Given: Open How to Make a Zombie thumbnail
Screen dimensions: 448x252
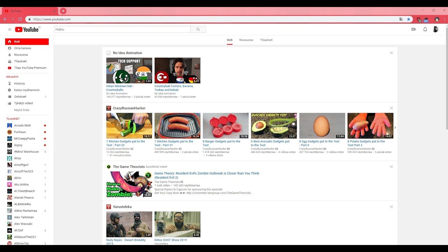Looking at the screenshot, I should (x=129, y=184).
